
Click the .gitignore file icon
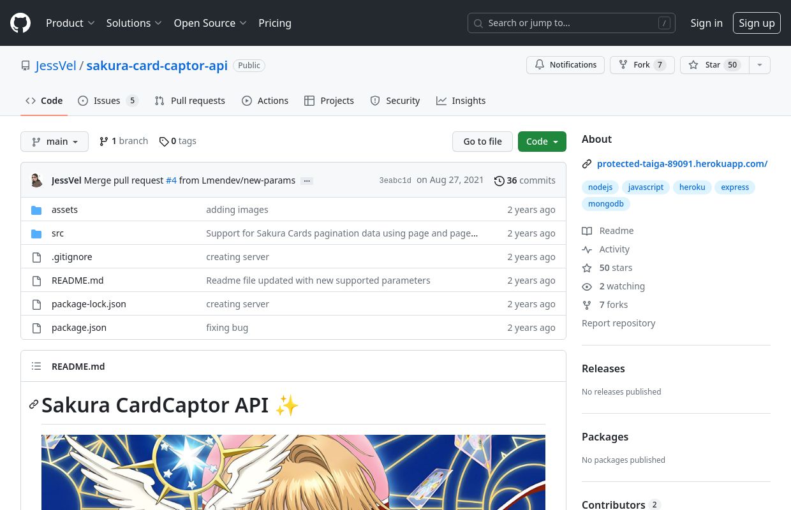36,257
